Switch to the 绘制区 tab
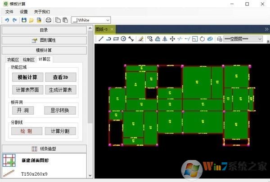 point(29,60)
